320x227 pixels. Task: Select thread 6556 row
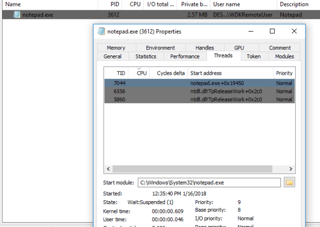tap(199, 91)
